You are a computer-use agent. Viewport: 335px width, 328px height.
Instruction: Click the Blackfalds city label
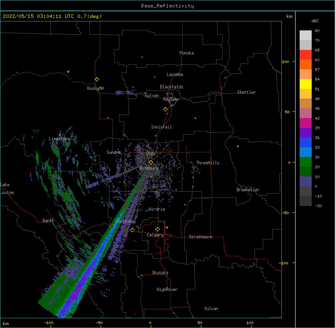[x=171, y=87]
